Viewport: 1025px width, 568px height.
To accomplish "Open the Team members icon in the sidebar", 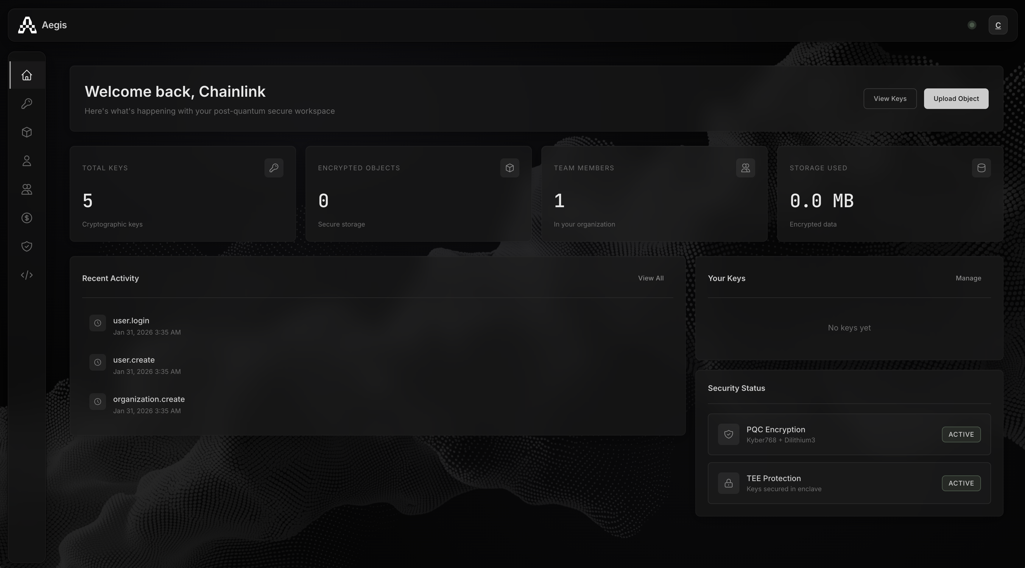I will (26, 189).
